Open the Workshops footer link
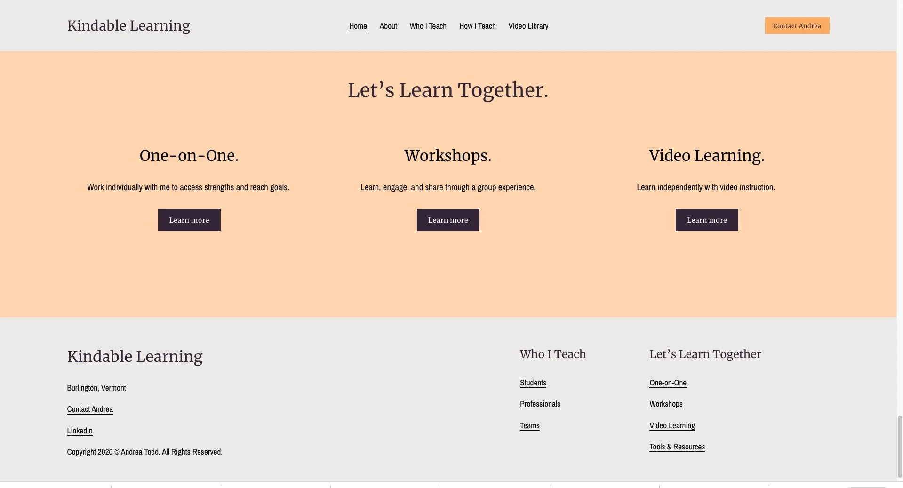903x488 pixels. pos(666,404)
